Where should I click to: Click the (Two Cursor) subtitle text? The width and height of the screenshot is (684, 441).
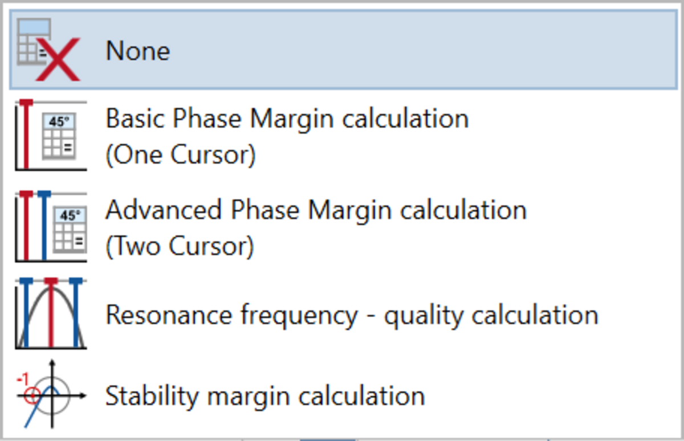click(180, 247)
